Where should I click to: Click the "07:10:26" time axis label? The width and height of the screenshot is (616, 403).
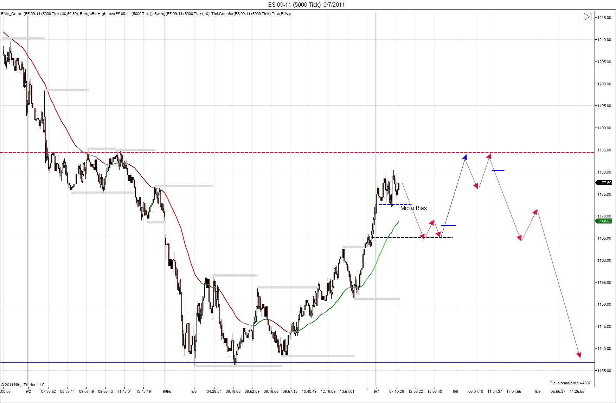[397, 391]
